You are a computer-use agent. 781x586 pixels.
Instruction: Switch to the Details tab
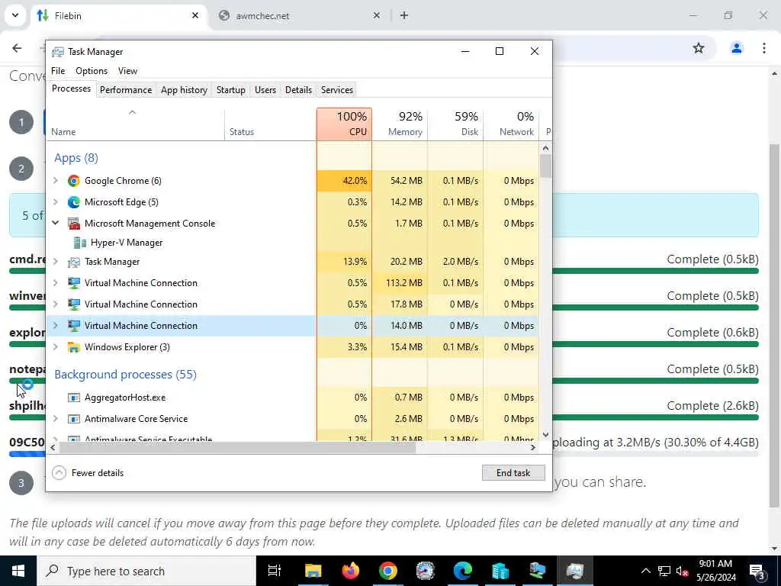298,90
